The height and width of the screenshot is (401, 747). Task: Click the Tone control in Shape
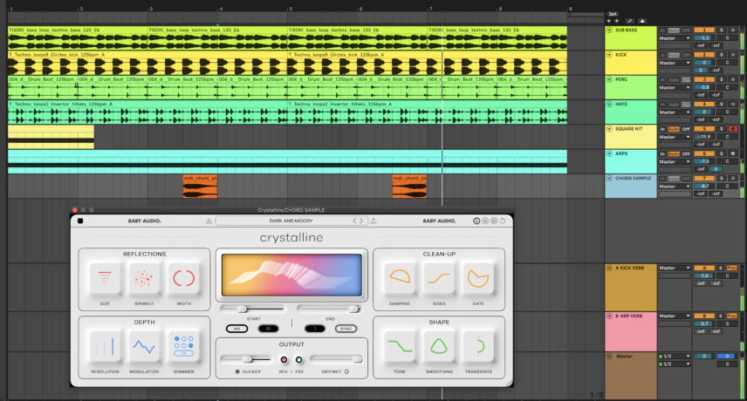(400, 346)
